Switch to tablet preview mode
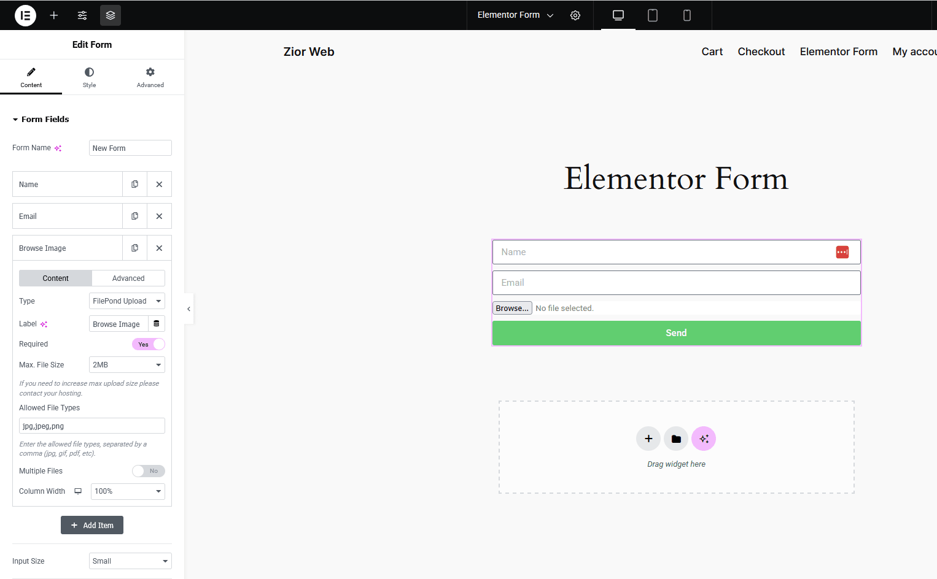Viewport: 937px width, 579px height. tap(653, 15)
